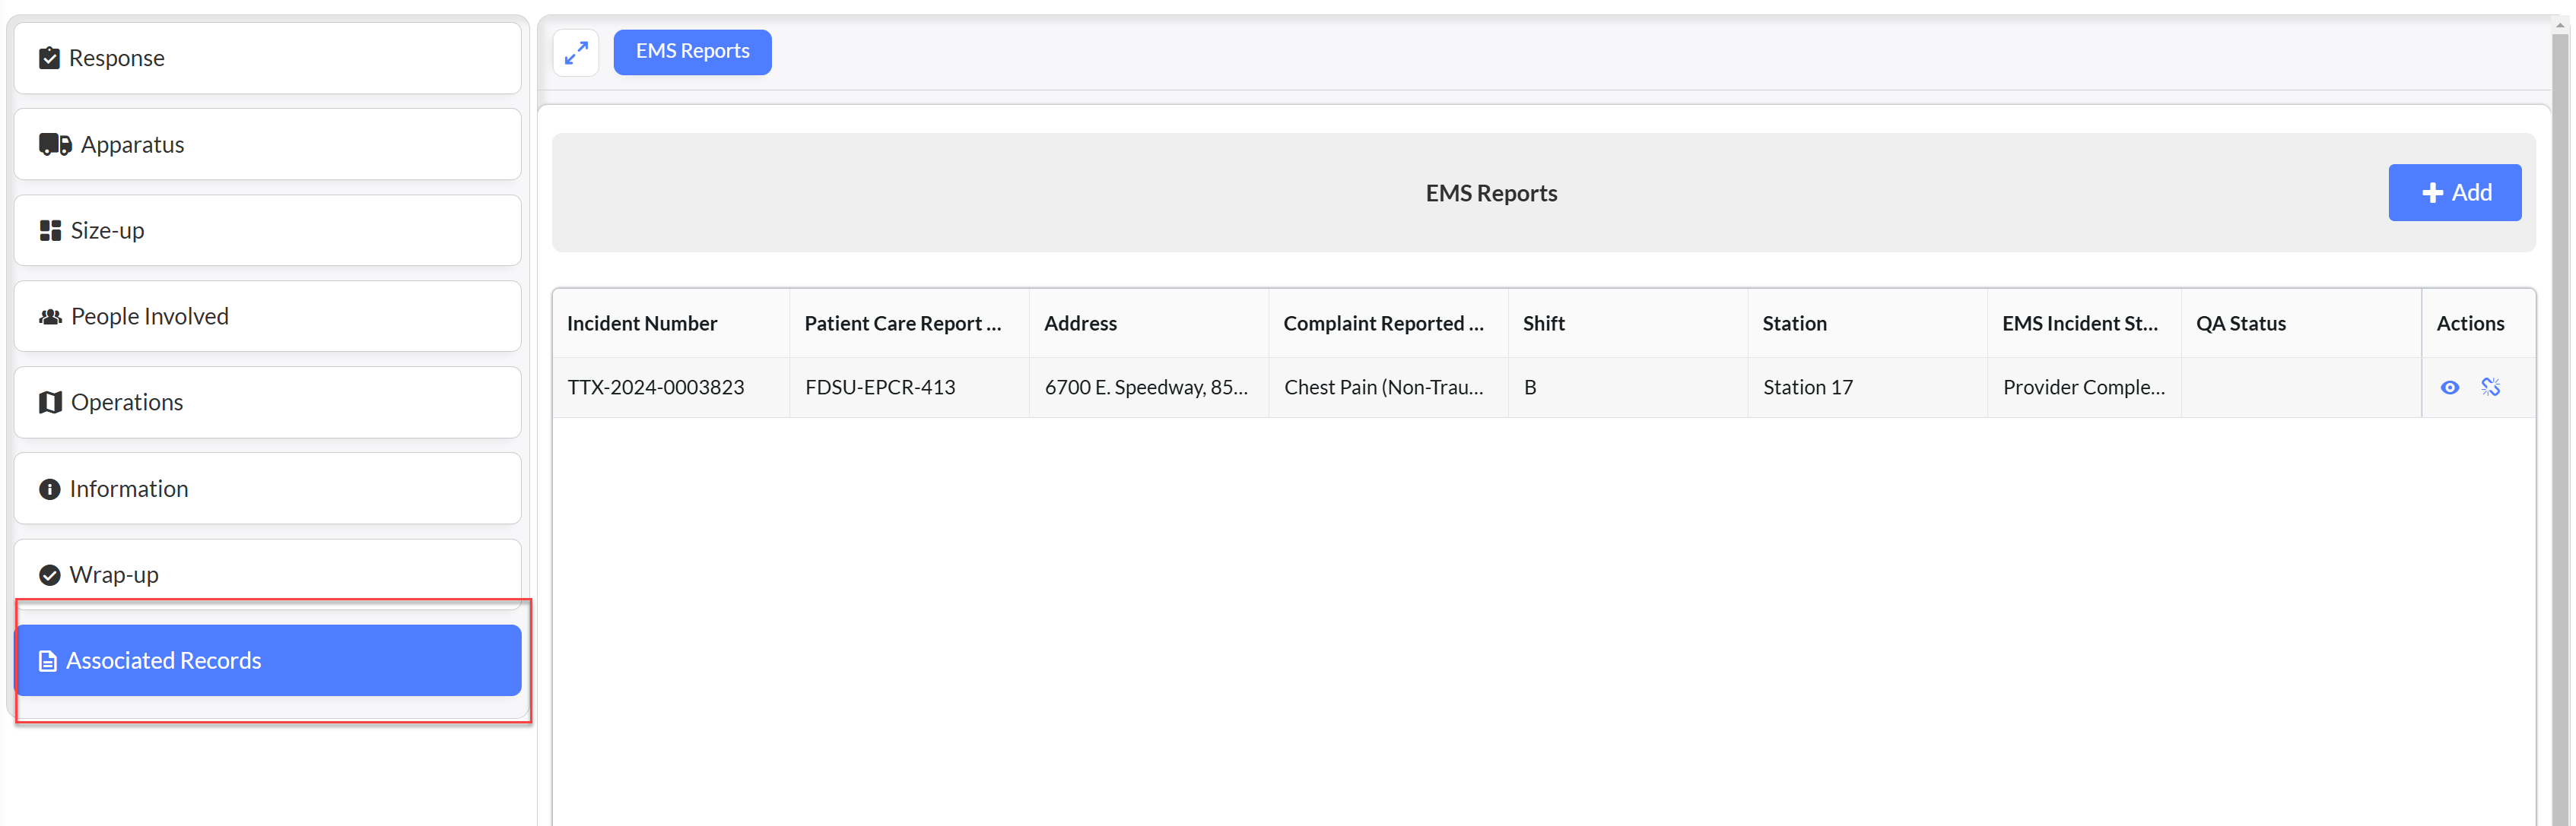This screenshot has width=2576, height=826.
Task: Sort by Address column header
Action: [x=1149, y=324]
